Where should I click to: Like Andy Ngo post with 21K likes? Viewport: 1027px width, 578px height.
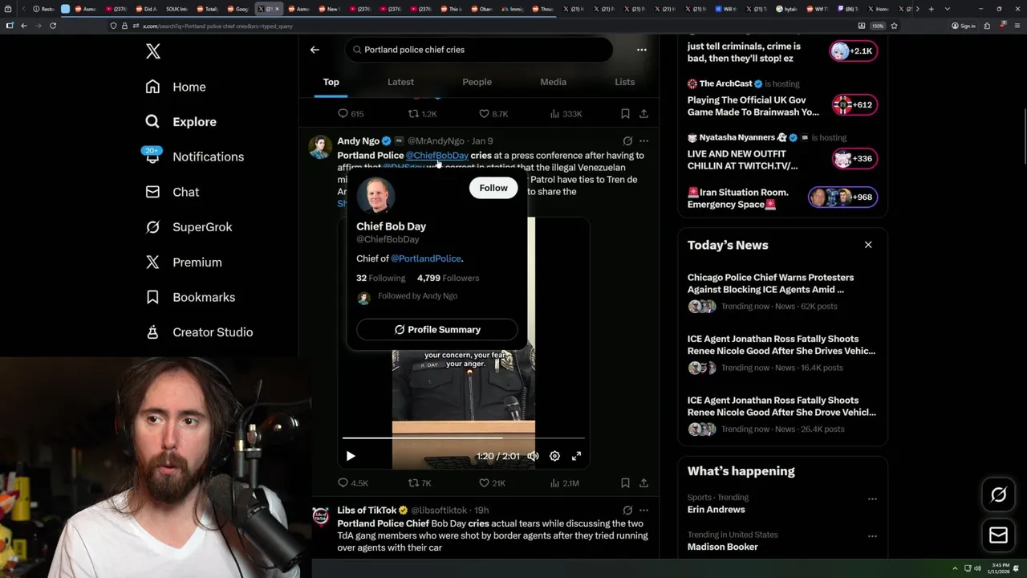pos(492,483)
